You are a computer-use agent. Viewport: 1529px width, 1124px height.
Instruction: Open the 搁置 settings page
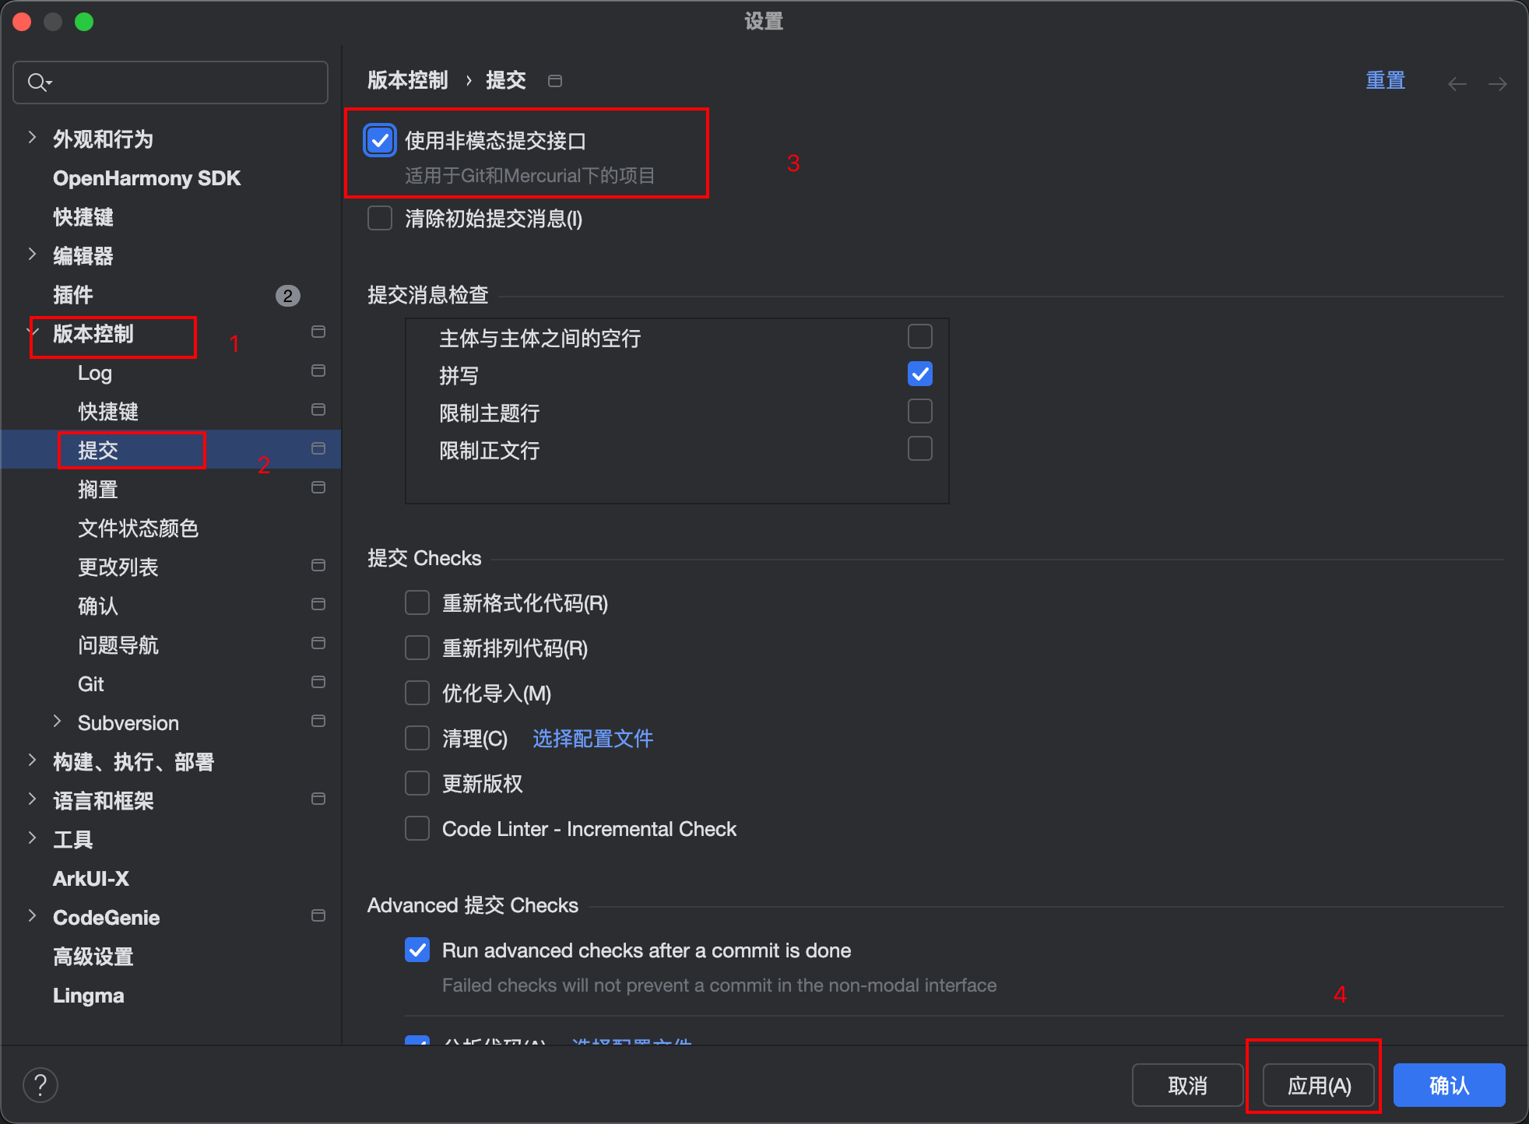tap(98, 490)
